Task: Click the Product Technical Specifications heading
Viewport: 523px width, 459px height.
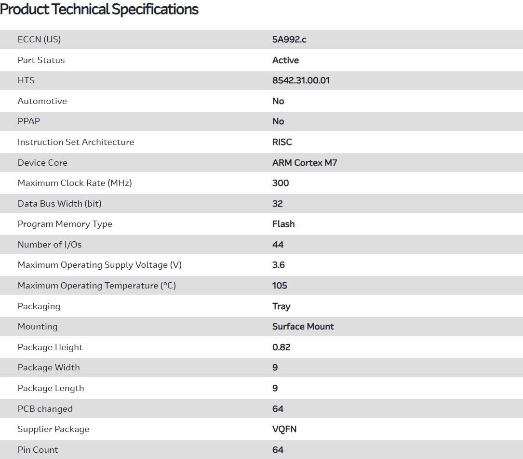Action: (99, 9)
